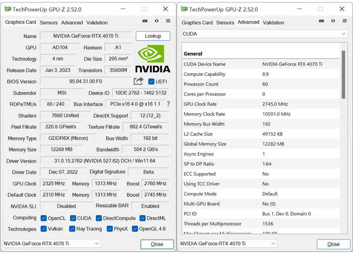
Task: Switch to Advanced tab in left window
Action: click(x=72, y=23)
